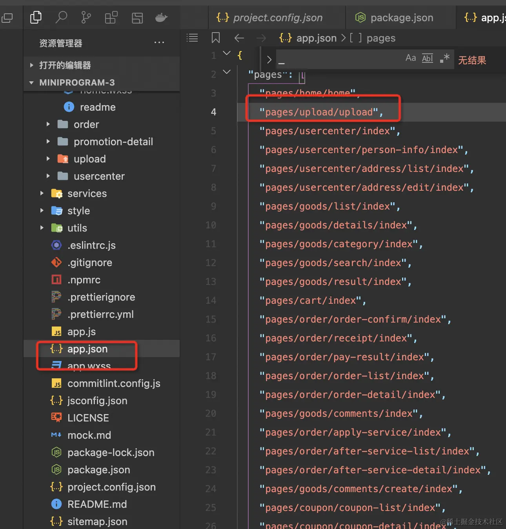Open the Docker whale icon

click(161, 18)
